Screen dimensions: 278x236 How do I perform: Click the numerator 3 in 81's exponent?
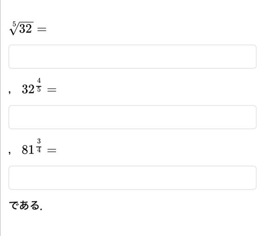coord(39,141)
